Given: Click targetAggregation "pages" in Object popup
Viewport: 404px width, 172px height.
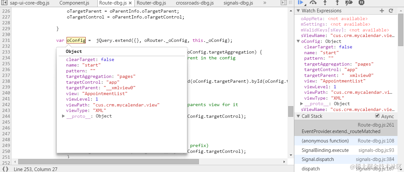Looking at the screenshot, I should (101, 76).
